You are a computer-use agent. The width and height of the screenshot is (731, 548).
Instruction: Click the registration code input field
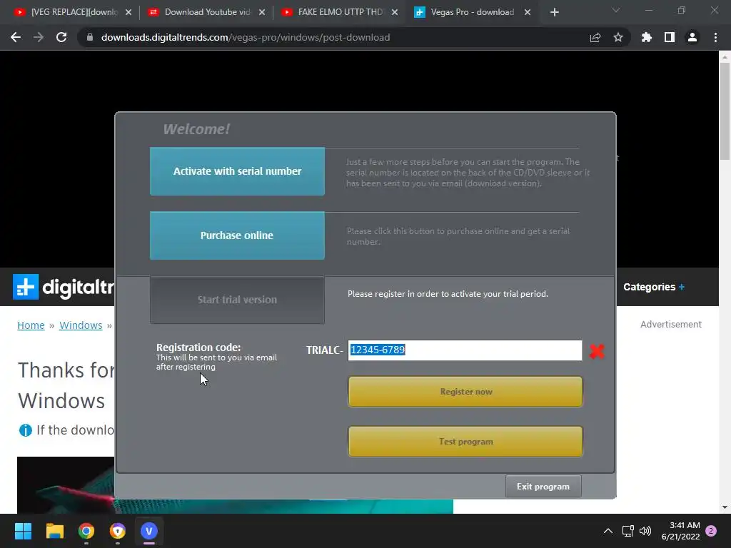465,350
